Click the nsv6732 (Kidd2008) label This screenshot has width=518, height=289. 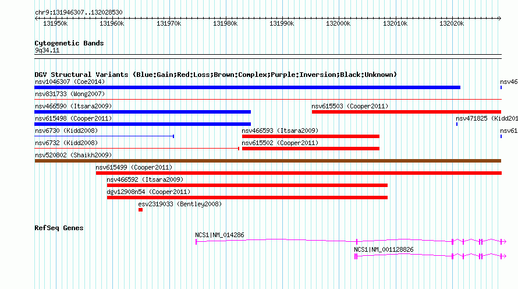tap(66, 143)
